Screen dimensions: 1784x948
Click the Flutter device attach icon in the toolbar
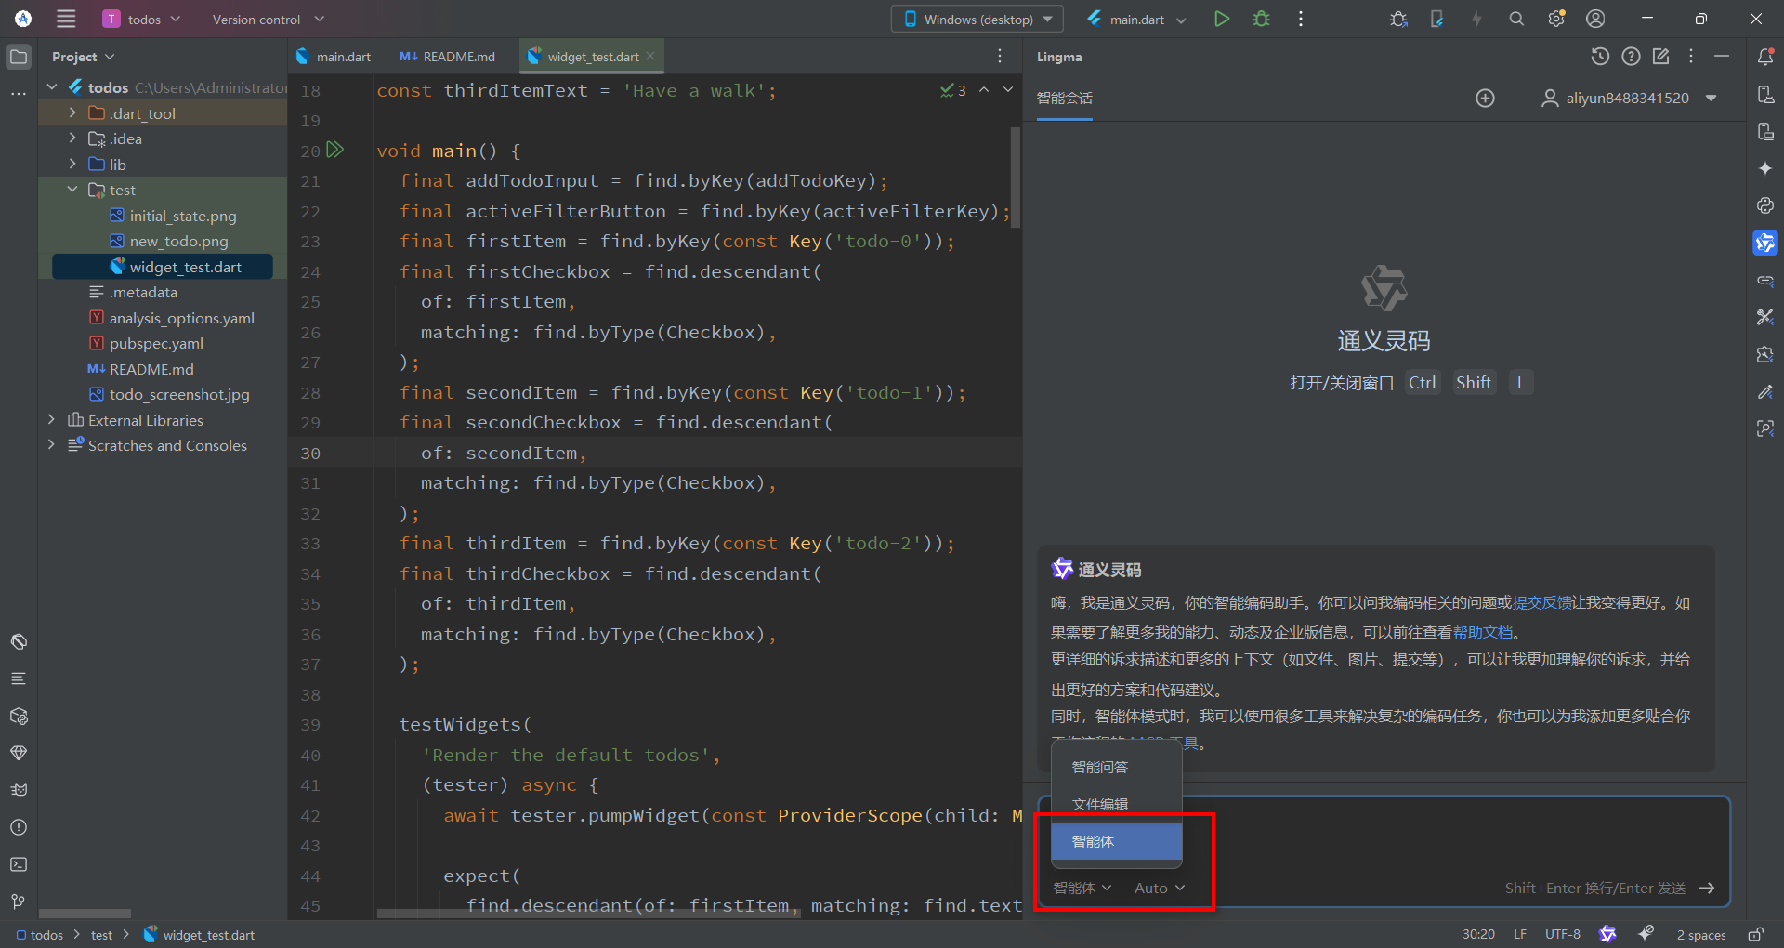1436,19
